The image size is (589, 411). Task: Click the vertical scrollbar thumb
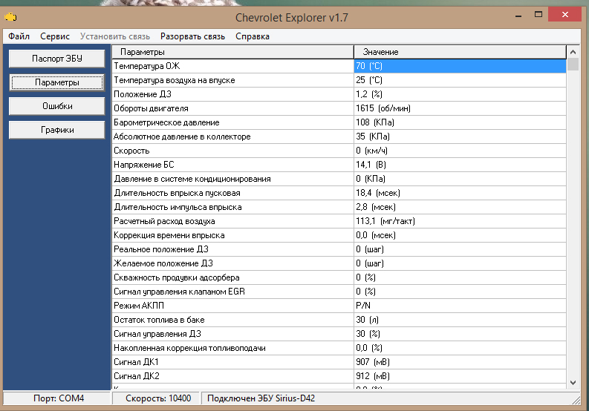[x=573, y=65]
